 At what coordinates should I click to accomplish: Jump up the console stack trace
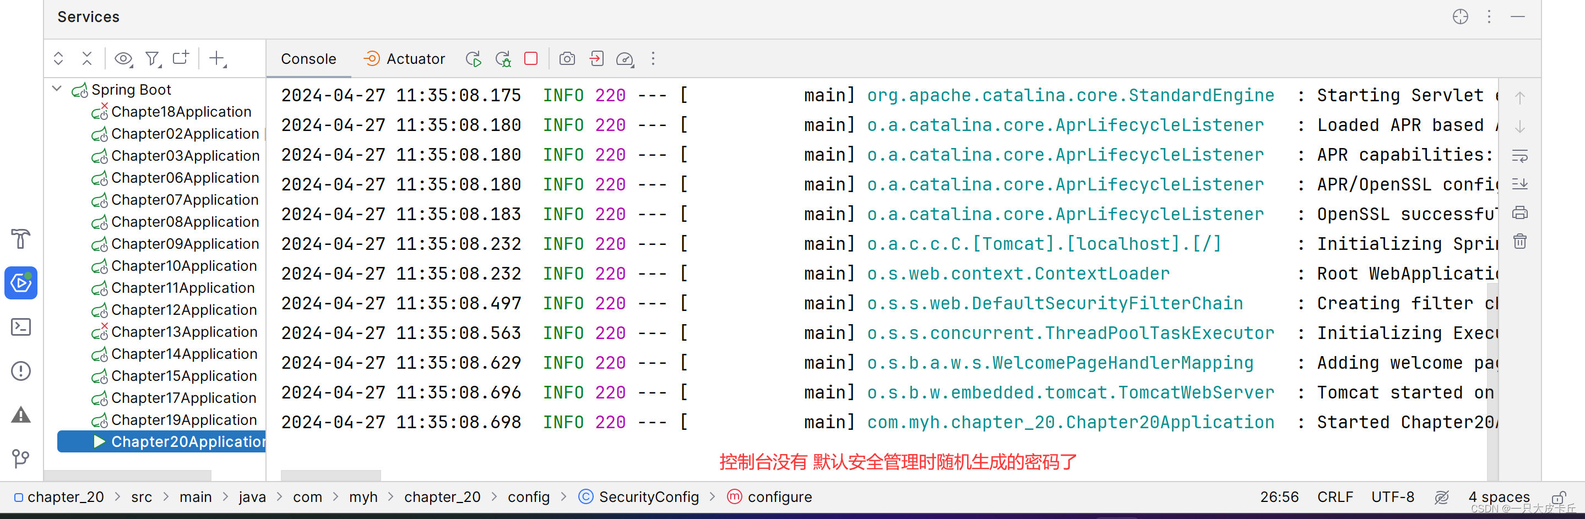[x=1520, y=97]
